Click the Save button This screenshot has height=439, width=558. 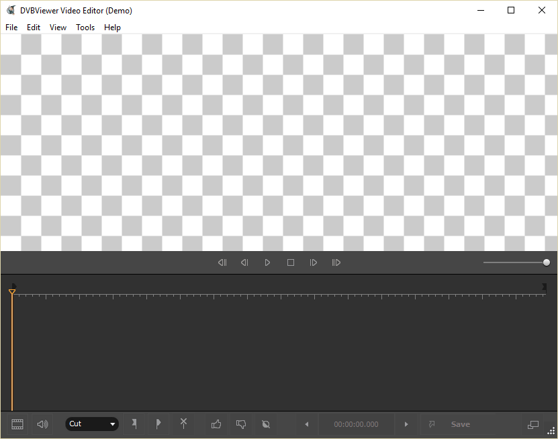[x=461, y=424]
